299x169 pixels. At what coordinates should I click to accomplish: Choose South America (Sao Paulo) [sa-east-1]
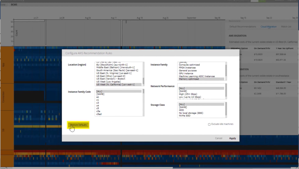(x=117, y=70)
